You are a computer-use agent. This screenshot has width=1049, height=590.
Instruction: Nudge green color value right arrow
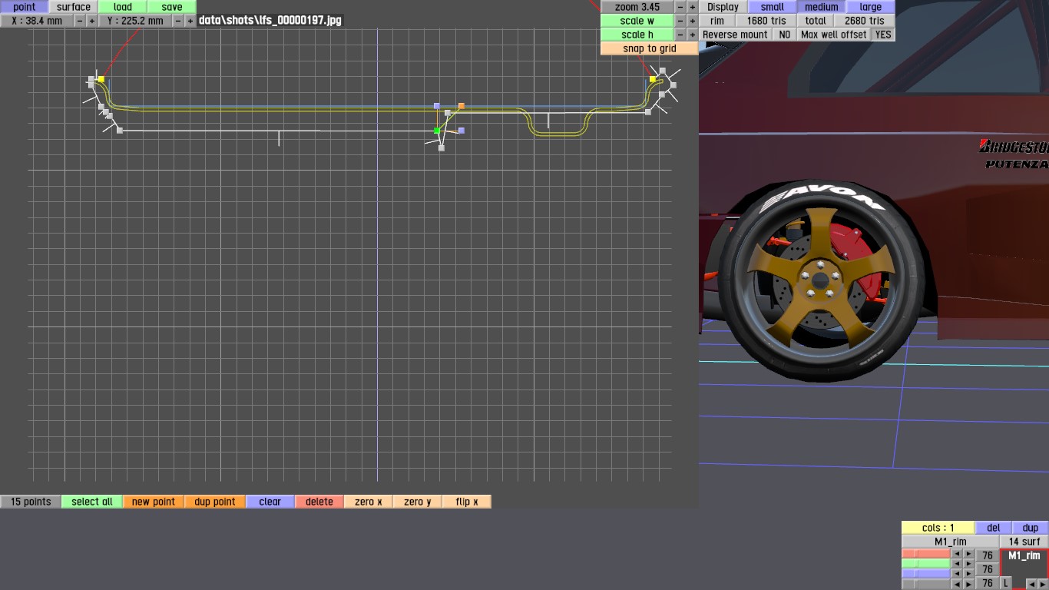pos(969,564)
